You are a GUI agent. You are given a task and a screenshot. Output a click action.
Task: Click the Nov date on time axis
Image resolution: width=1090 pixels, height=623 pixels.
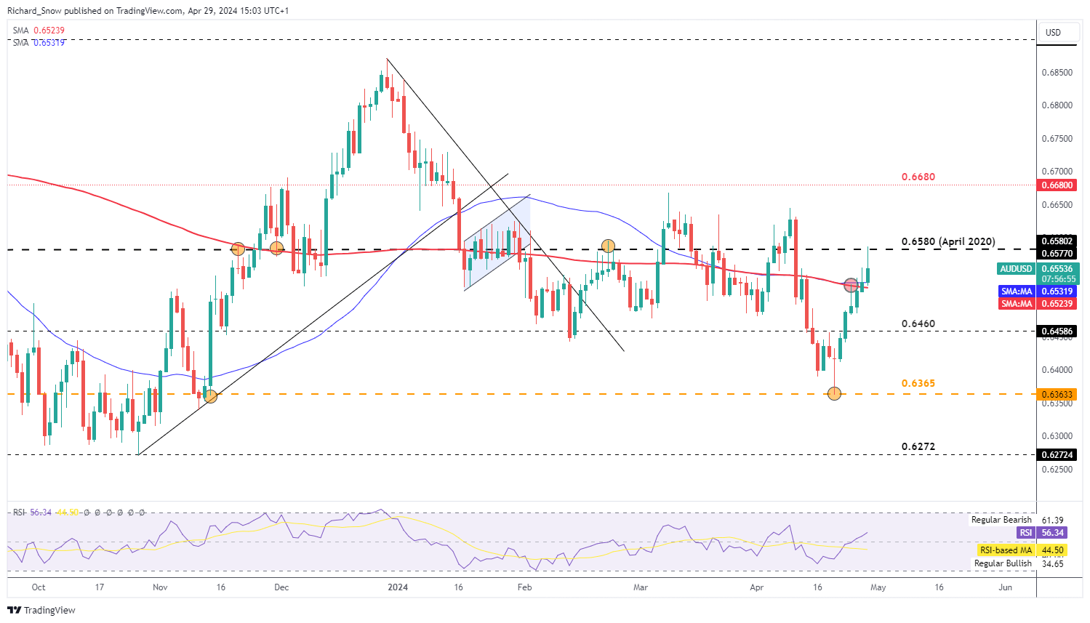point(160,587)
